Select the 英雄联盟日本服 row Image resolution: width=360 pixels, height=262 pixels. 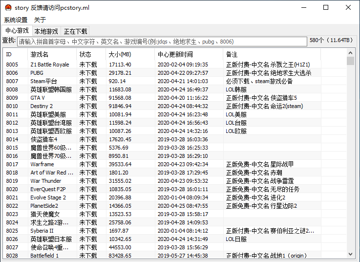tap(174, 239)
